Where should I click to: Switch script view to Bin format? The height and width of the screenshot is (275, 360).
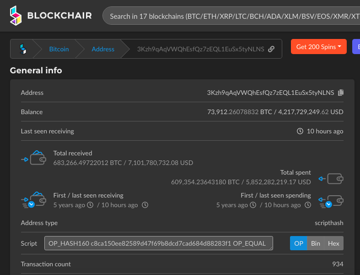316,243
